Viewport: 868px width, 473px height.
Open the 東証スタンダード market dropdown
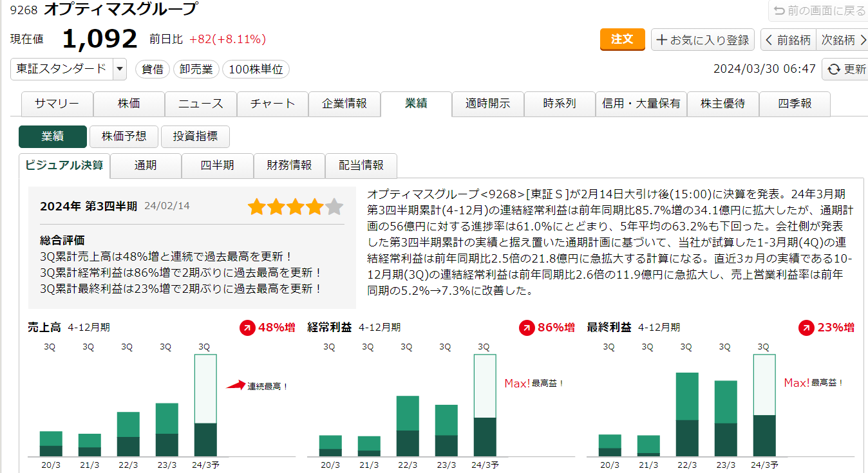69,70
